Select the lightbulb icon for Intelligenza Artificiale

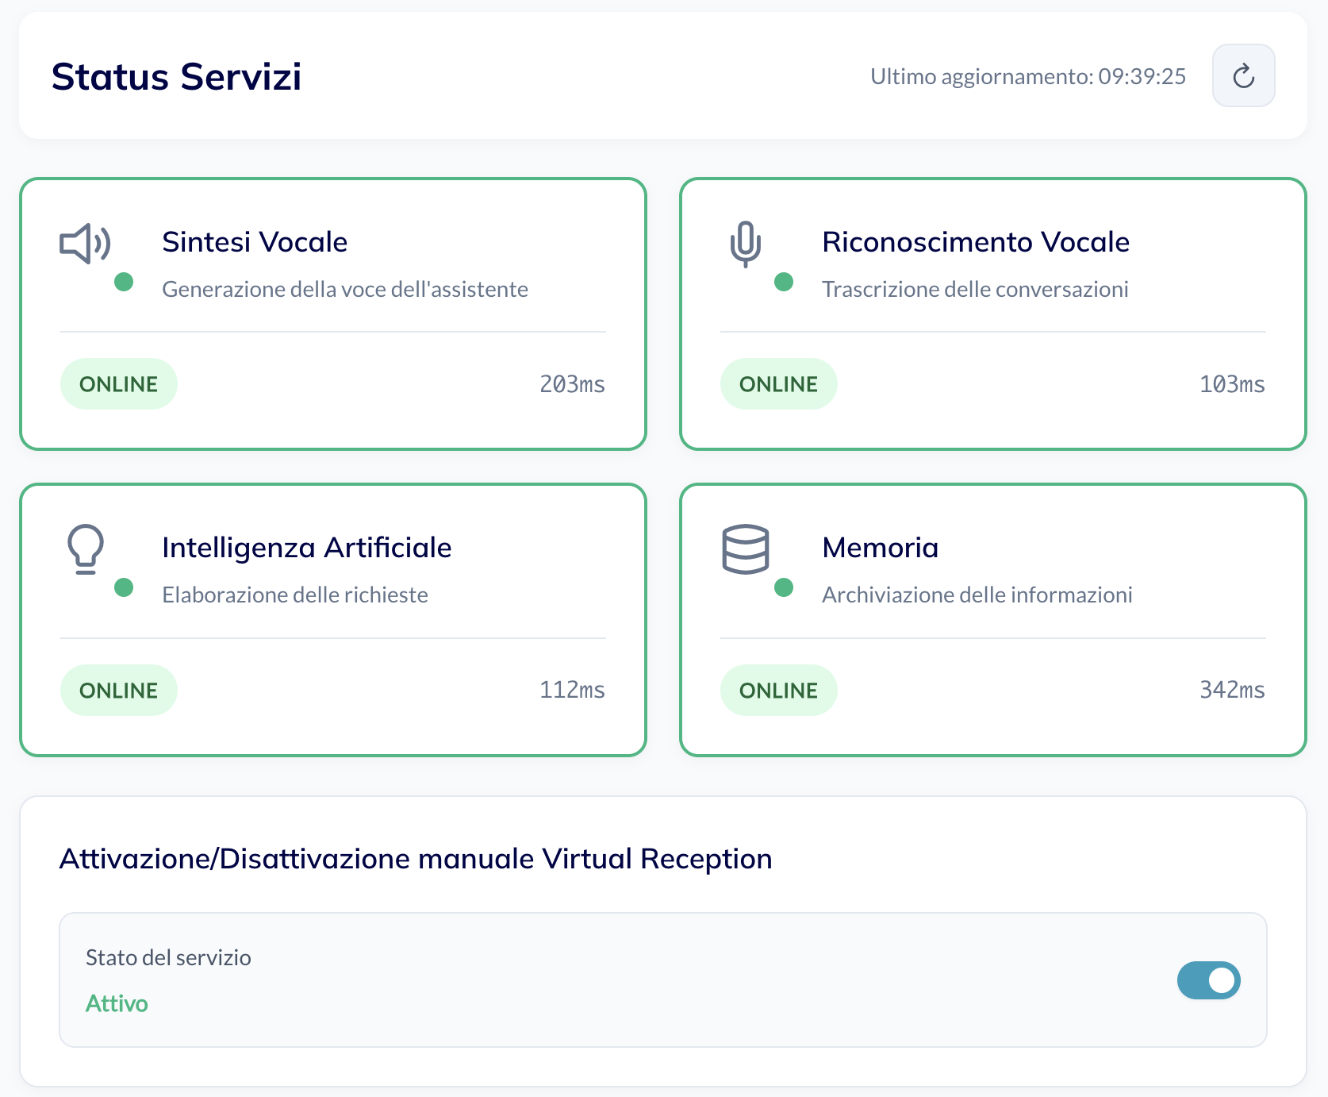click(x=85, y=549)
